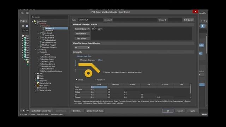Click the Manufacturing category icon

pyautogui.click(x=38, y=83)
